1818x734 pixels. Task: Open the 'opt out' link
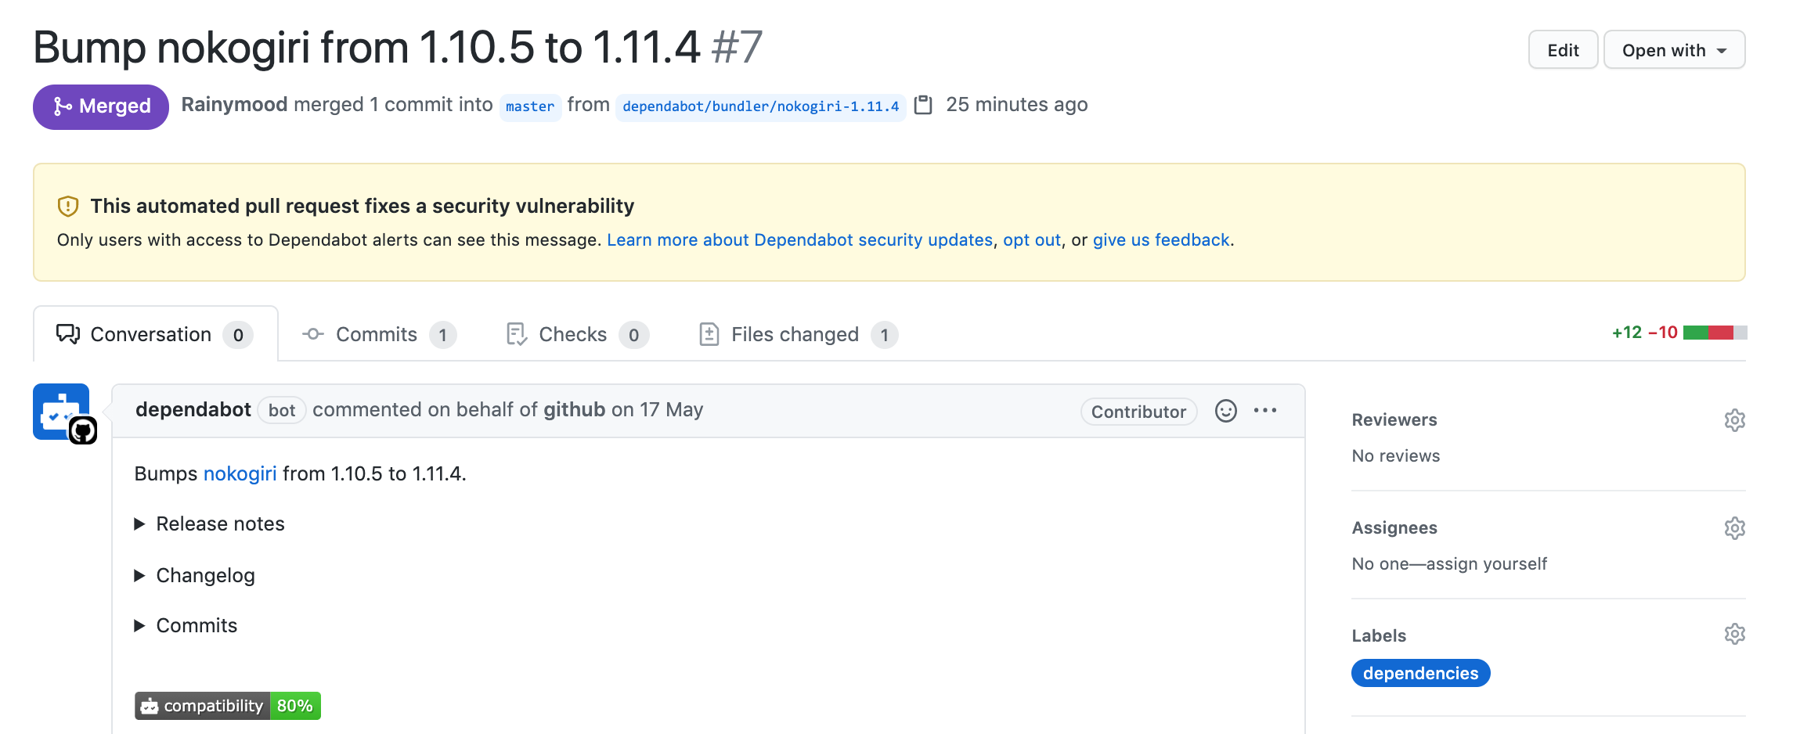(1032, 240)
